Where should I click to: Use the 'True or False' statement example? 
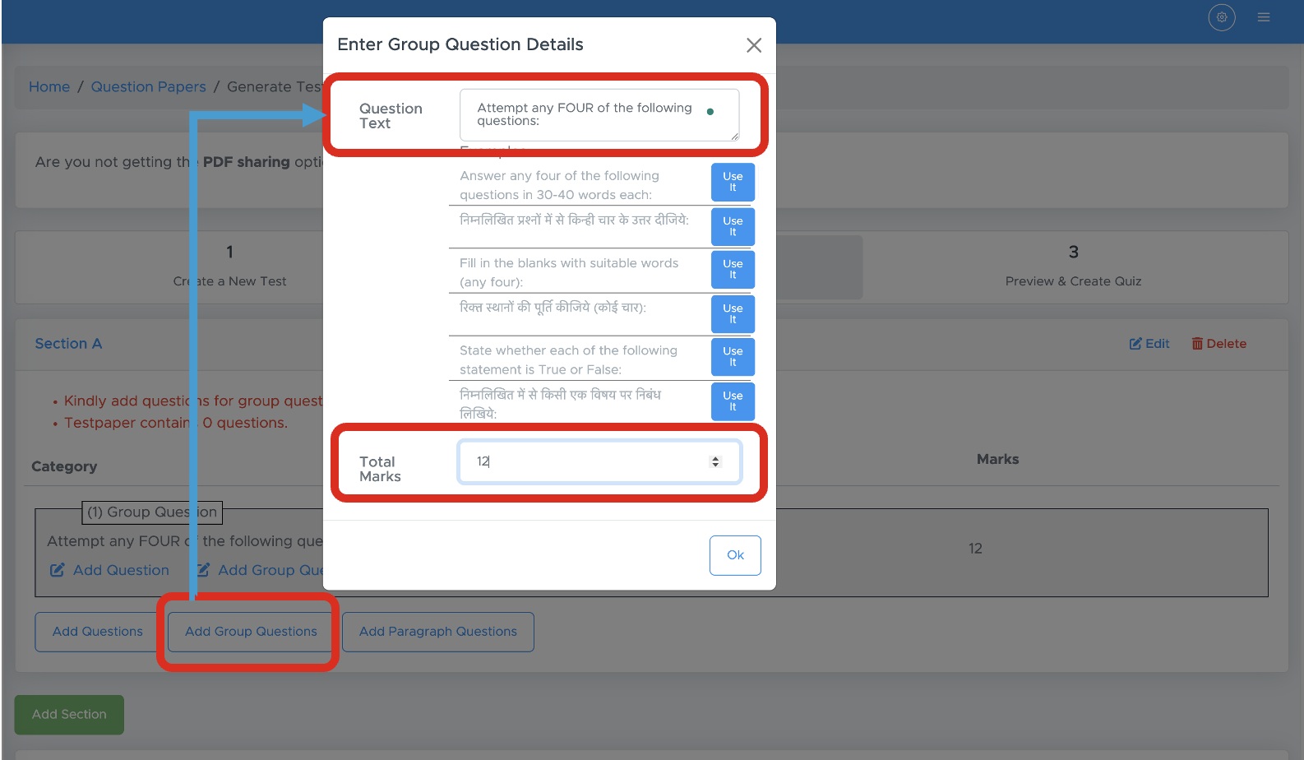tap(733, 356)
